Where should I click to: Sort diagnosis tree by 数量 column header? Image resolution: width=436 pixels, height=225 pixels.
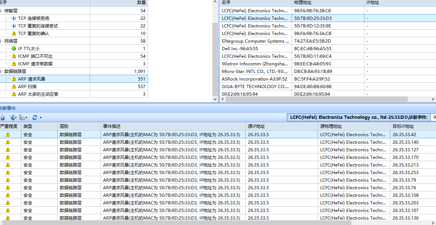(x=119, y=3)
